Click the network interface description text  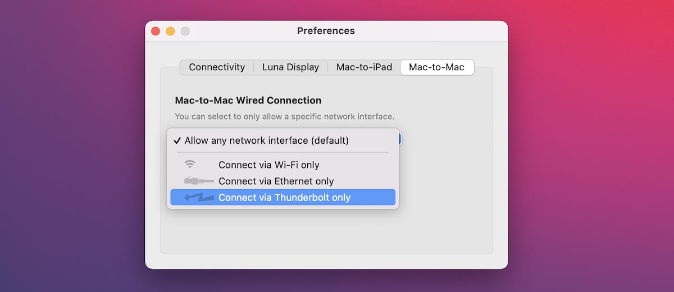(x=284, y=117)
